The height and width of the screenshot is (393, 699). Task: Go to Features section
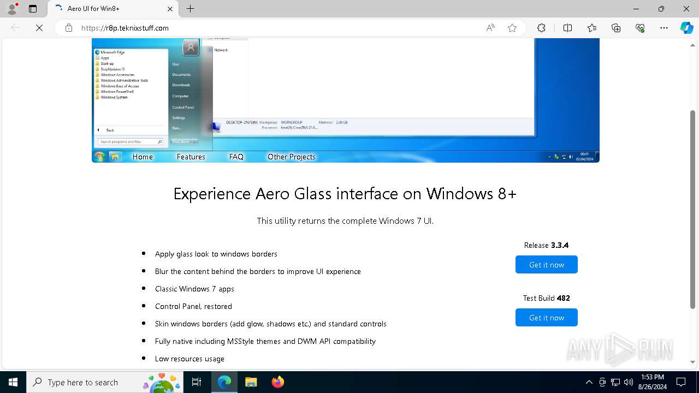coord(191,157)
